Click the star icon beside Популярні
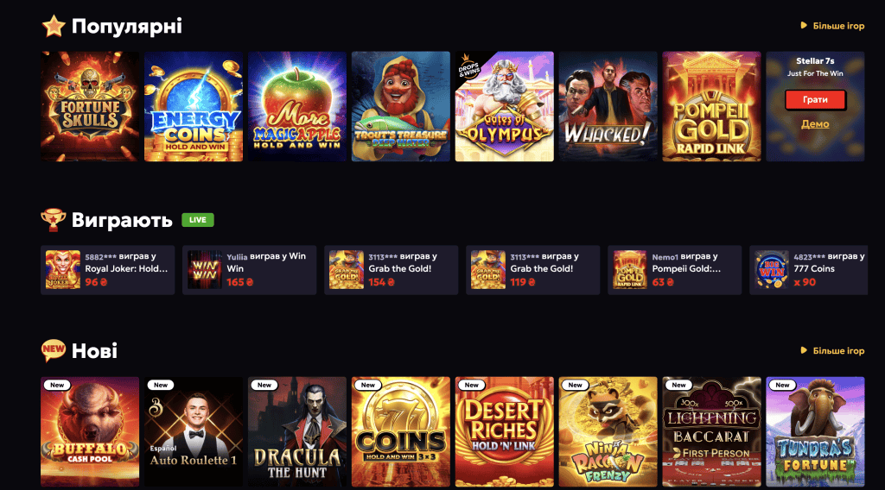This screenshot has height=490, width=885. pyautogui.click(x=54, y=26)
